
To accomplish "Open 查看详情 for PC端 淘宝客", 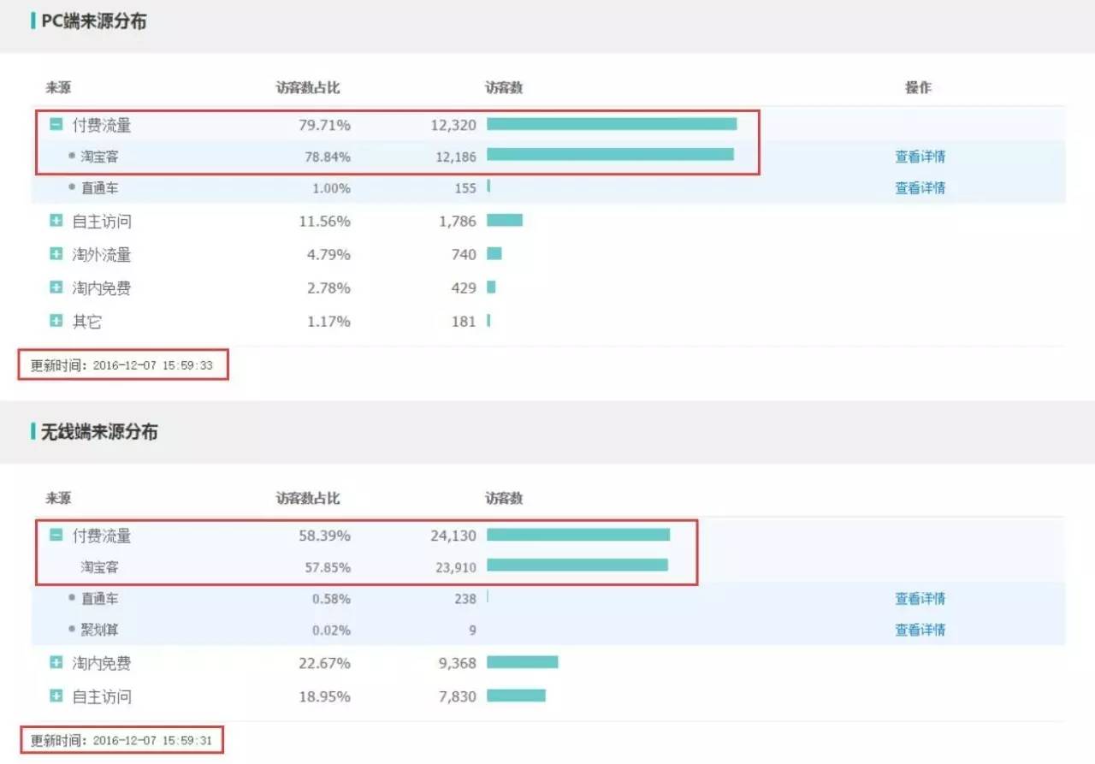I will pos(920,157).
